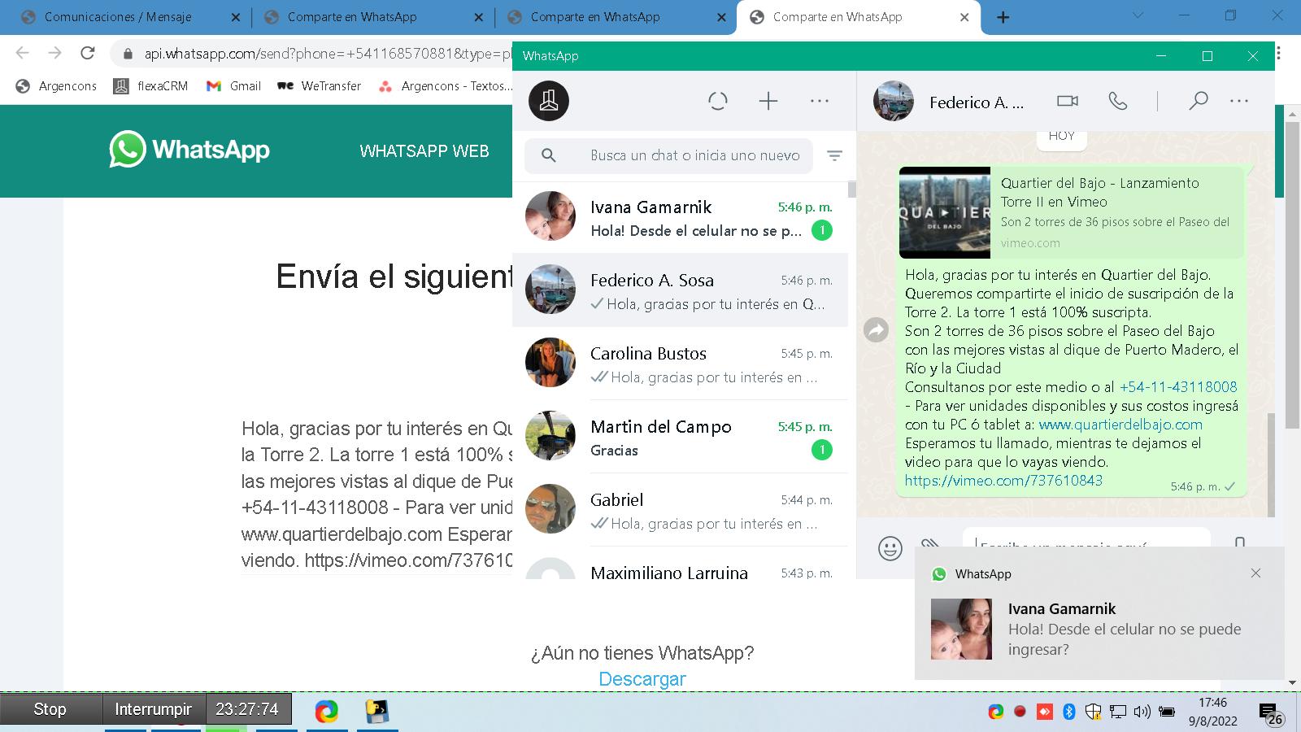Click the volume speaker tray icon
This screenshot has height=732, width=1301.
pos(1142,712)
